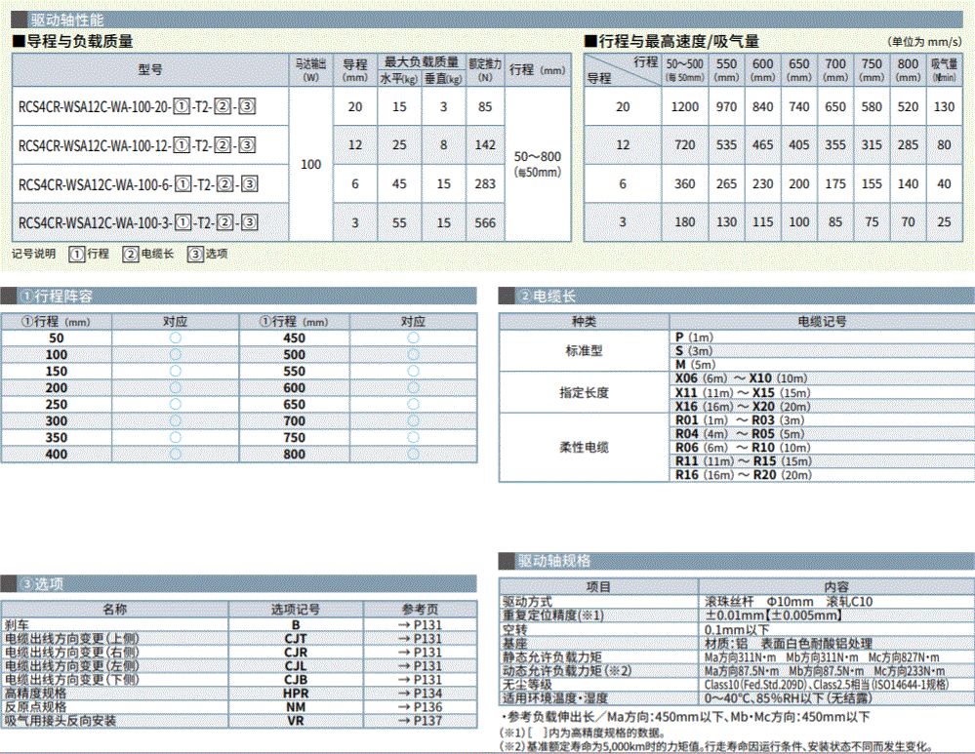Click the 50~500 stroke column header
975x754 pixels.
684,70
